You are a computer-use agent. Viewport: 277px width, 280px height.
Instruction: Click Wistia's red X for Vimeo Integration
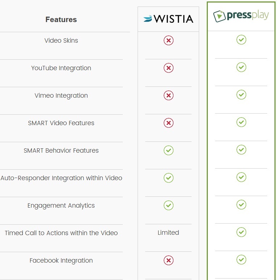(168, 96)
